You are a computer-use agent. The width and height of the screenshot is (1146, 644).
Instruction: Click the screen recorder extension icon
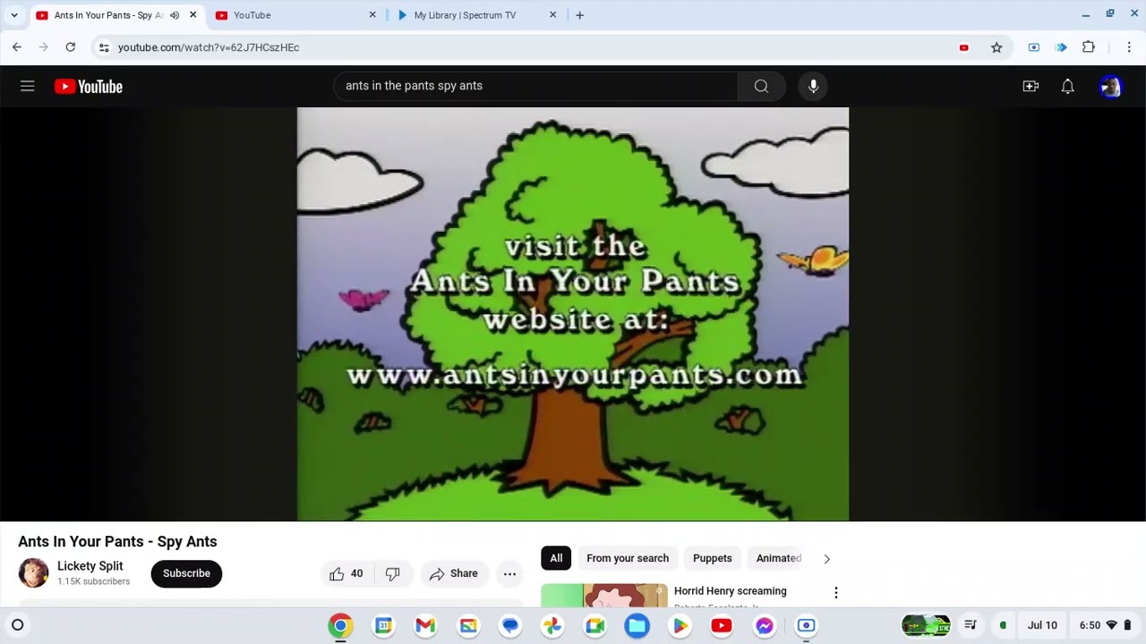(1034, 47)
